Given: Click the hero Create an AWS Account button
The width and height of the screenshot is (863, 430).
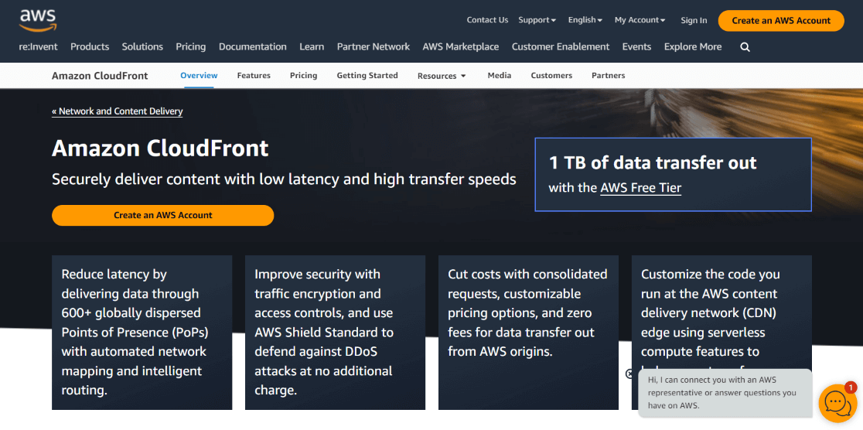Looking at the screenshot, I should [x=163, y=215].
